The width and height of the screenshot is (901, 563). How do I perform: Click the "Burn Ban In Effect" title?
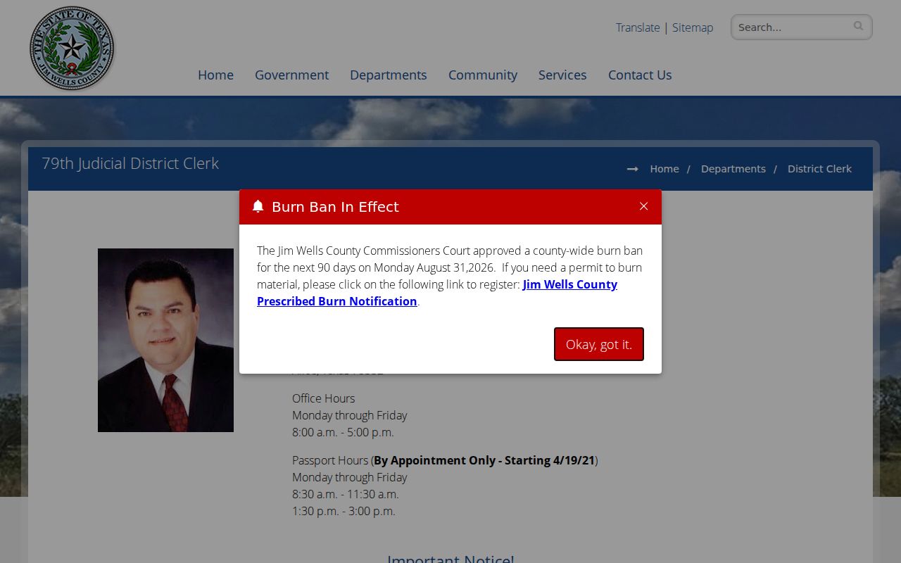coord(335,206)
